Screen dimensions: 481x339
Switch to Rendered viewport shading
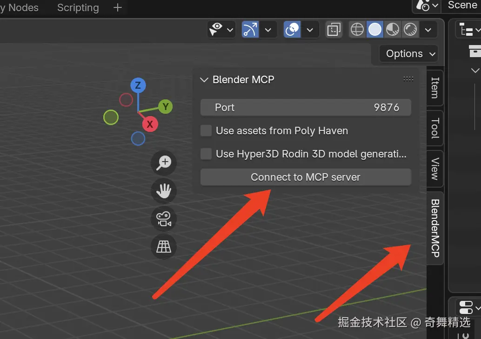click(x=410, y=30)
